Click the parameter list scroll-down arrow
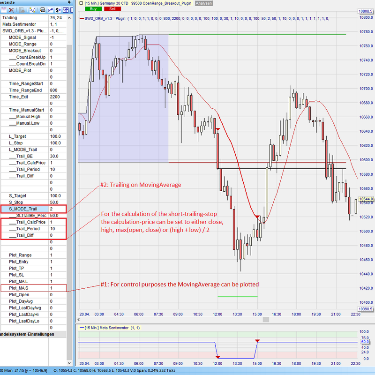This screenshot has height=375, width=375. pos(69,363)
